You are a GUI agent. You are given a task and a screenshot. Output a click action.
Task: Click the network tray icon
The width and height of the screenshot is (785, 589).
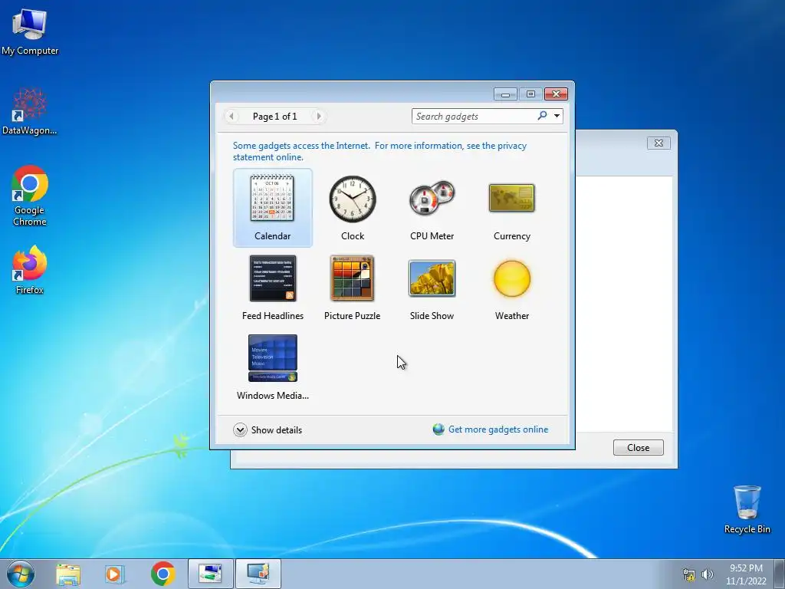[689, 574]
